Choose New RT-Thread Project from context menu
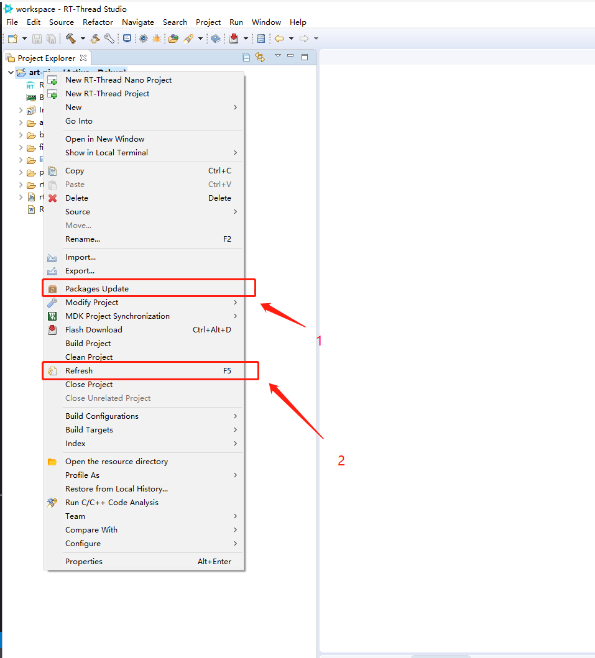The width and height of the screenshot is (595, 658). point(144,94)
